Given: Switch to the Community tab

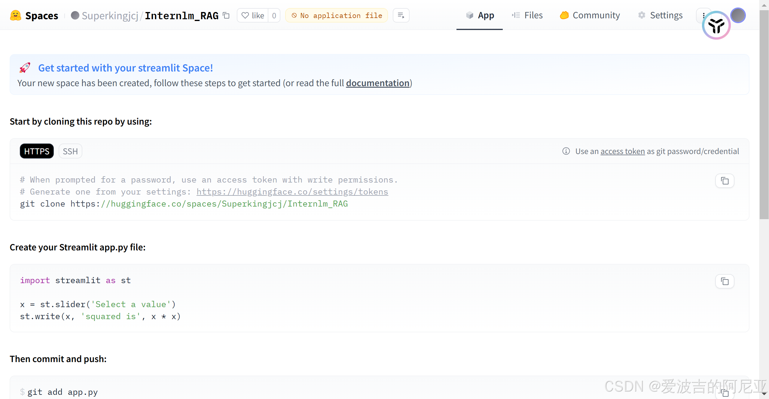Looking at the screenshot, I should coord(590,15).
